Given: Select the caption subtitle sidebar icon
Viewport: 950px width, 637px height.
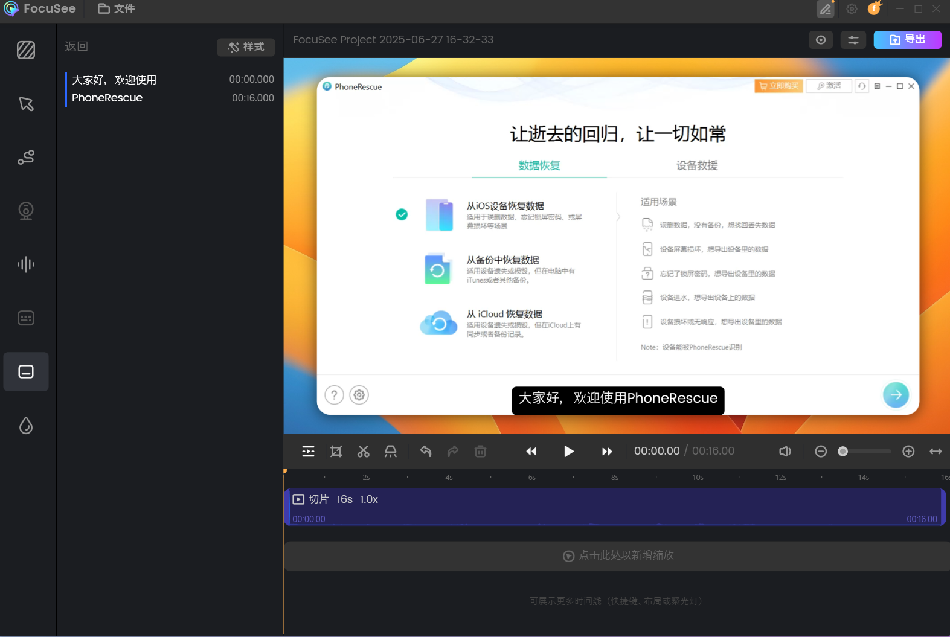Looking at the screenshot, I should [26, 371].
